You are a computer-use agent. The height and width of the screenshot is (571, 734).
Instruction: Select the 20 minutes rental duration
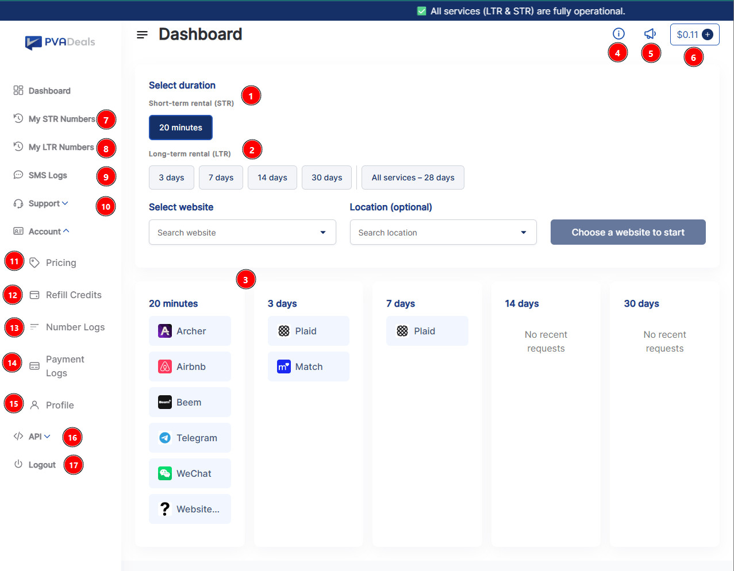coord(180,128)
